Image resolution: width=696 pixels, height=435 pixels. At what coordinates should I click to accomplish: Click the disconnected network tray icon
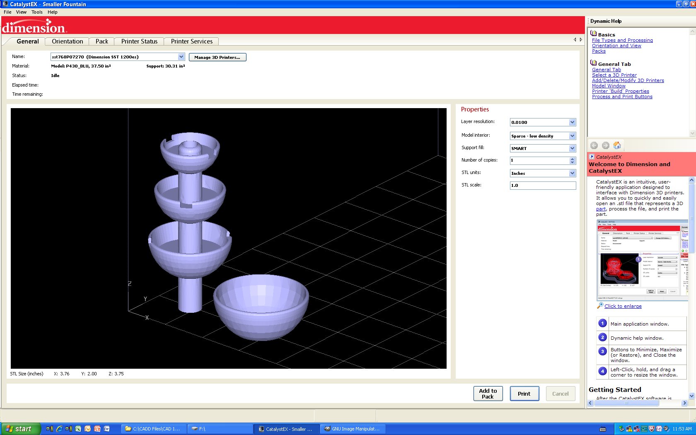pos(636,429)
